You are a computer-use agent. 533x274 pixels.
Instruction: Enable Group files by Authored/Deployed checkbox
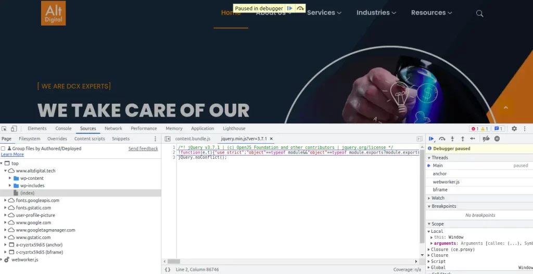click(x=3, y=149)
